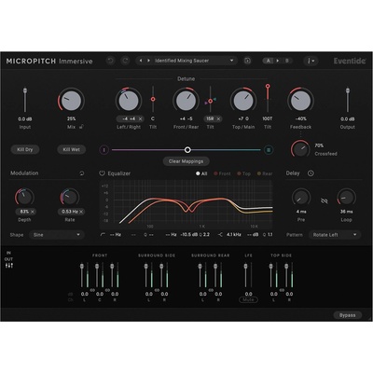The height and width of the screenshot is (373, 373).
Task: Remove the Left/Right detune mapping X
Action: coord(140,118)
